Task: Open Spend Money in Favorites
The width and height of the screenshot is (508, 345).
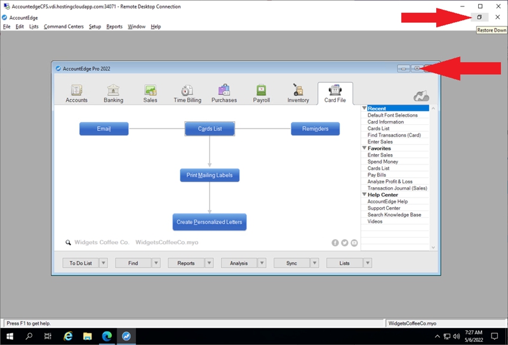Action: click(383, 162)
